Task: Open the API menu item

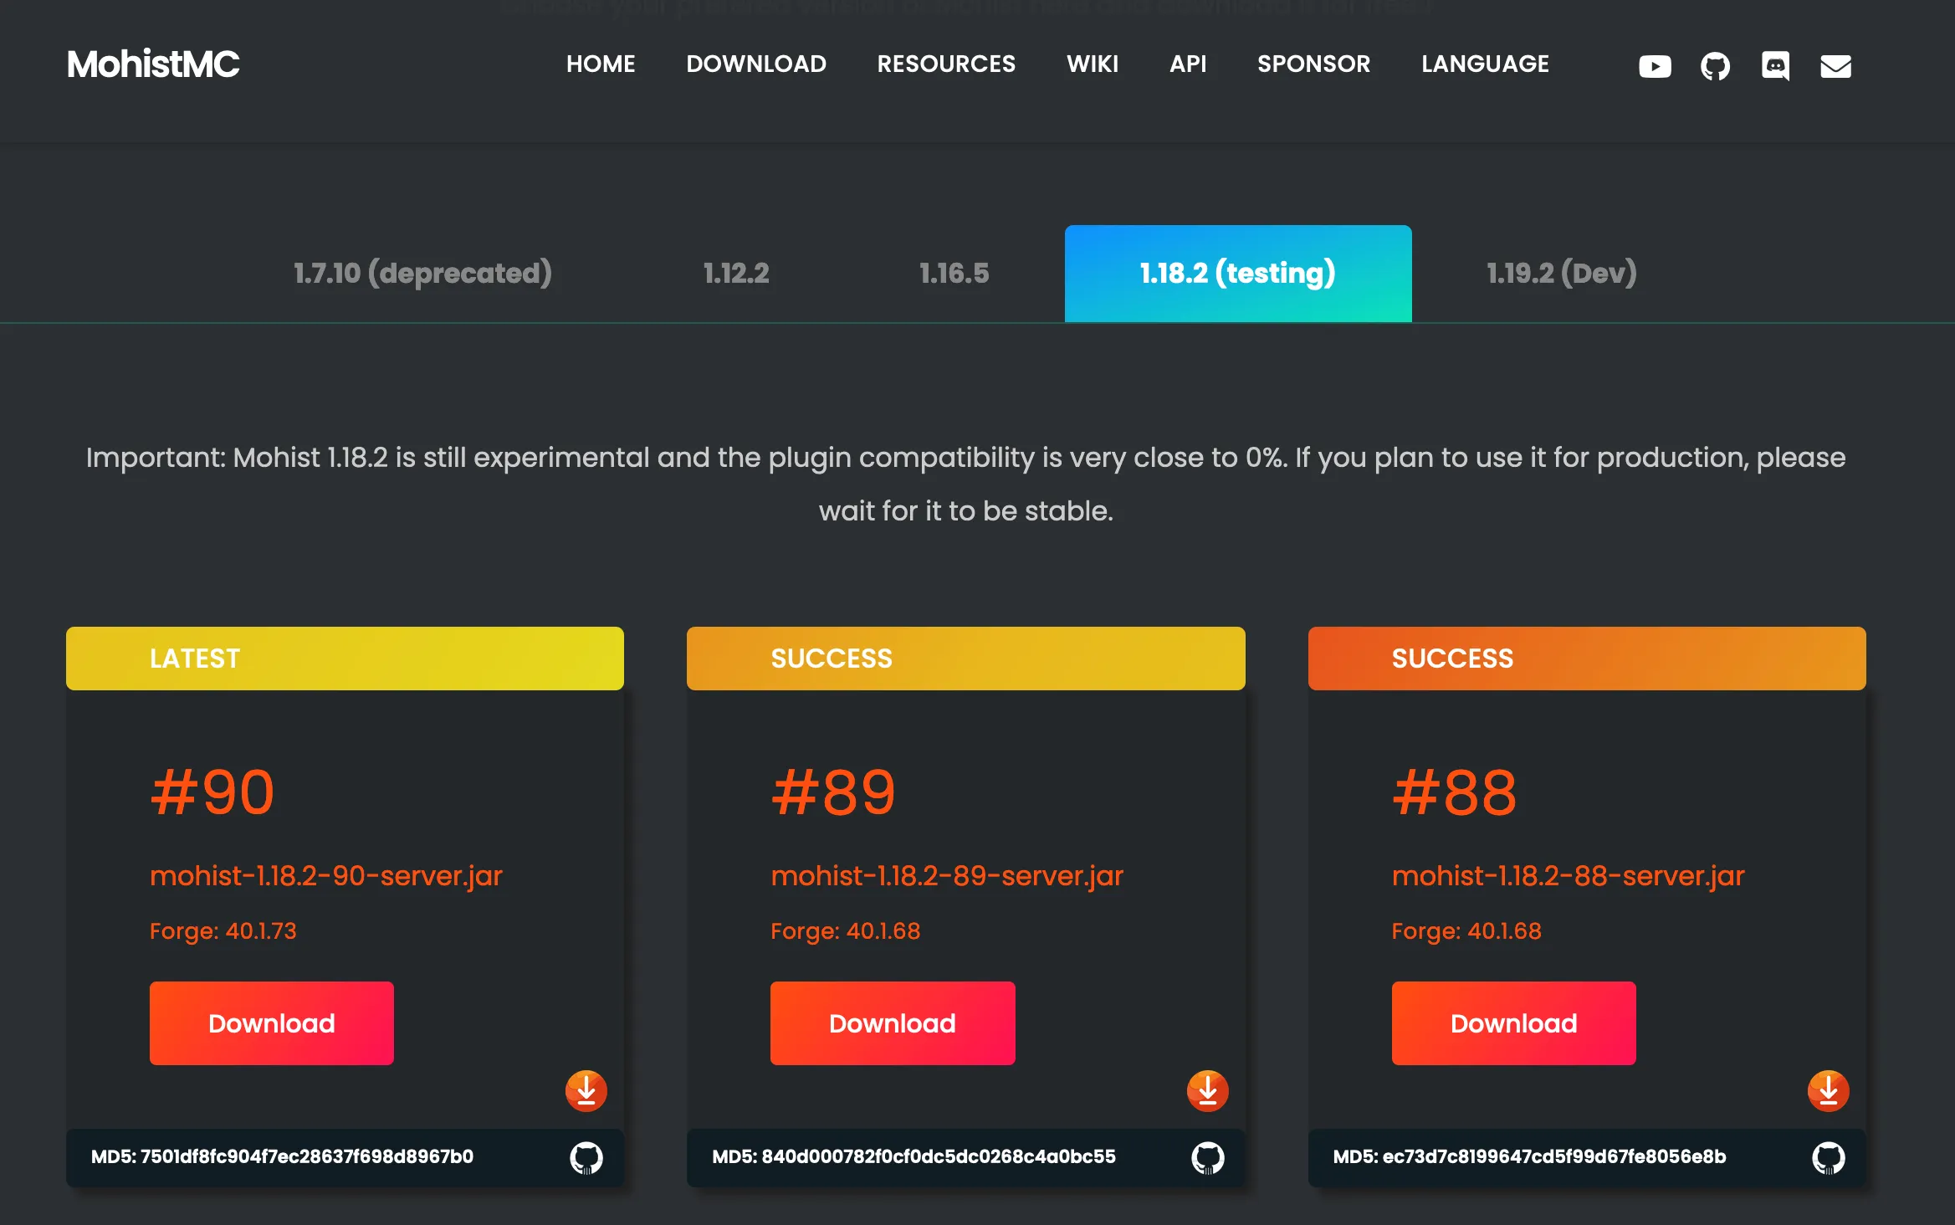Action: point(1188,64)
